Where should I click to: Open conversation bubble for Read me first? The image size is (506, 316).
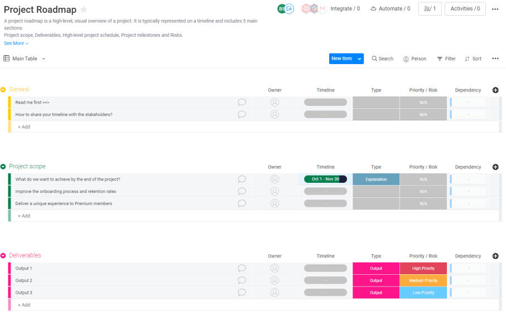point(242,102)
